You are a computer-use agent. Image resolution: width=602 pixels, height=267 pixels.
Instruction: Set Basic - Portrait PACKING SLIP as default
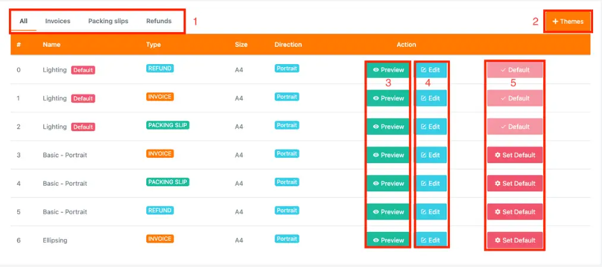tap(515, 183)
